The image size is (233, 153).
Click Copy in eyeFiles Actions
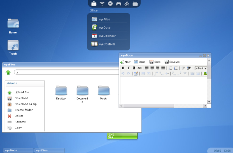[x=14, y=128]
